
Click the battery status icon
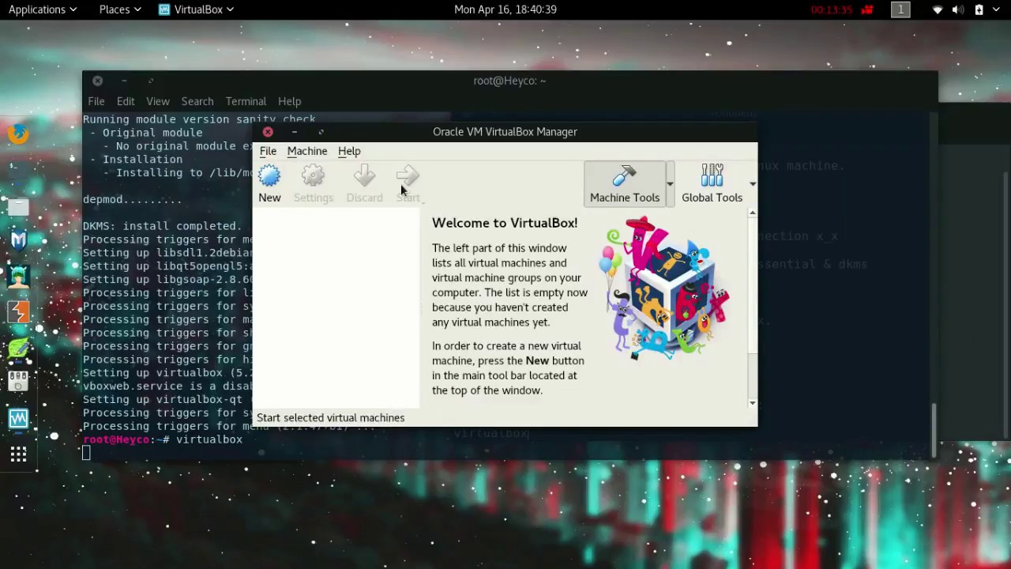[x=979, y=9]
